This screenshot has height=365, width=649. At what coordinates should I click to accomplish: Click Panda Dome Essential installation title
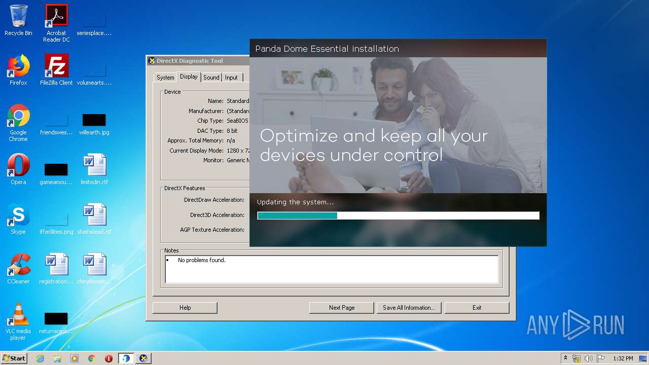[x=327, y=49]
